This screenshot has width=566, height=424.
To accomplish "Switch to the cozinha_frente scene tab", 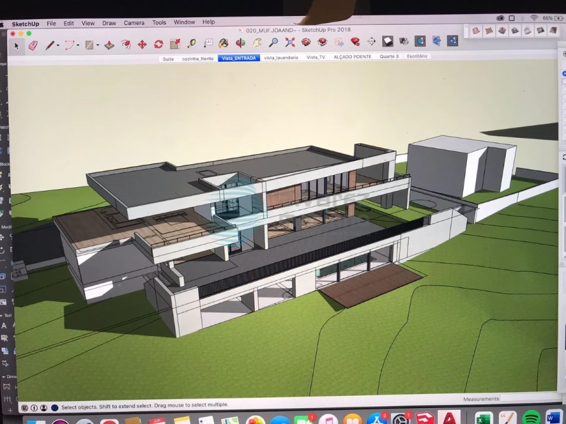I will 198,59.
